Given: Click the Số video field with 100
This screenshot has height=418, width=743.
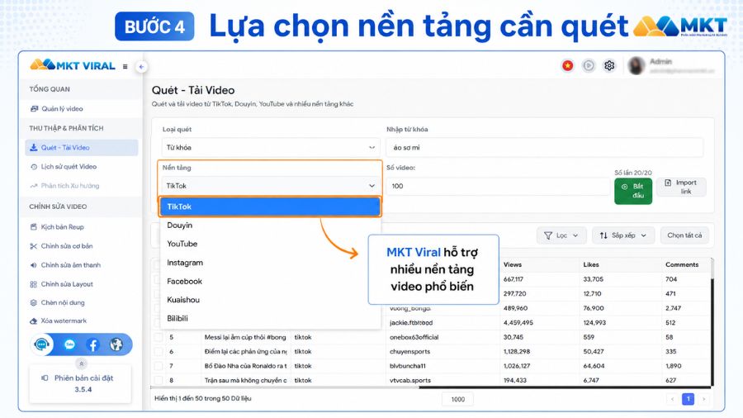Looking at the screenshot, I should 498,186.
